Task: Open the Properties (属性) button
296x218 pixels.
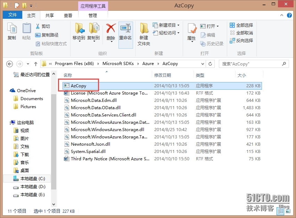Action: click(x=191, y=32)
